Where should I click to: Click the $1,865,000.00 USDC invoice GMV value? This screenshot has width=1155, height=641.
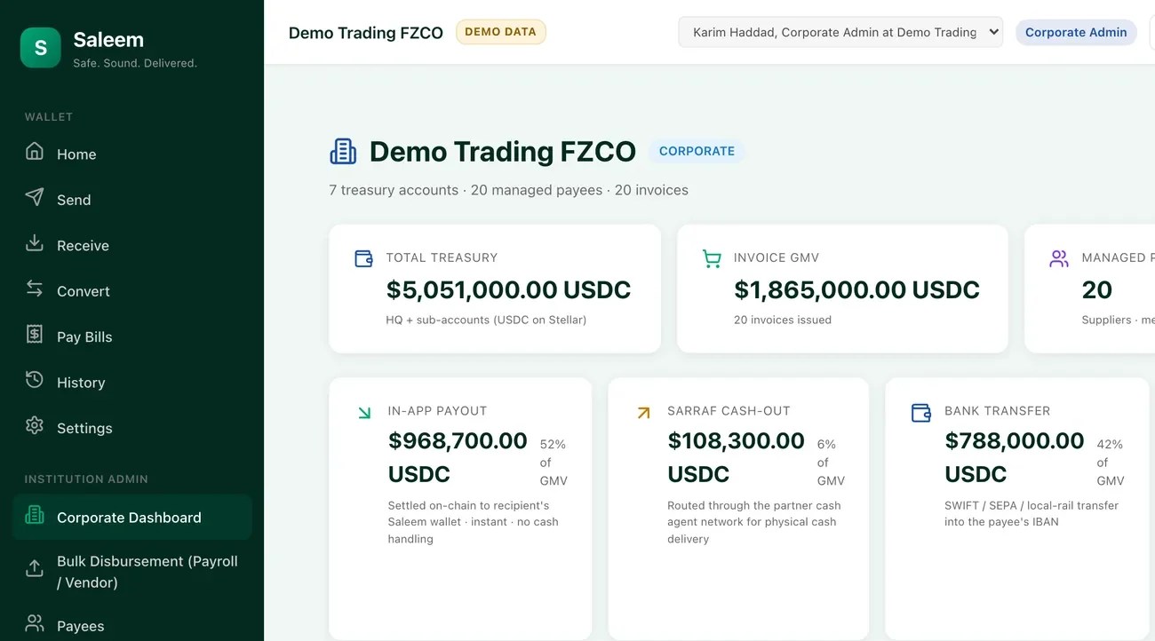coord(856,289)
